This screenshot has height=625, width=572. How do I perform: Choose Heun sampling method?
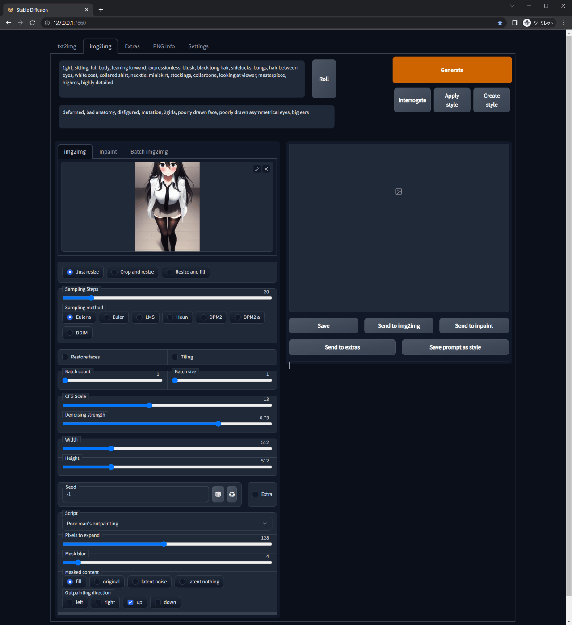pos(178,317)
